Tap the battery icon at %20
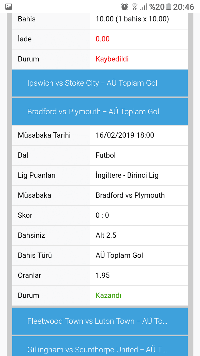 click(169, 6)
